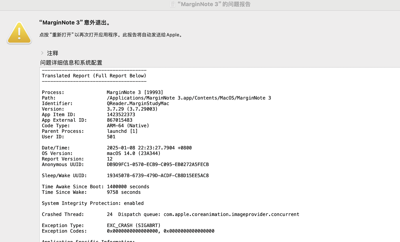Click the Exception Codes hexadecimal values
The width and height of the screenshot is (400, 242).
(161, 231)
